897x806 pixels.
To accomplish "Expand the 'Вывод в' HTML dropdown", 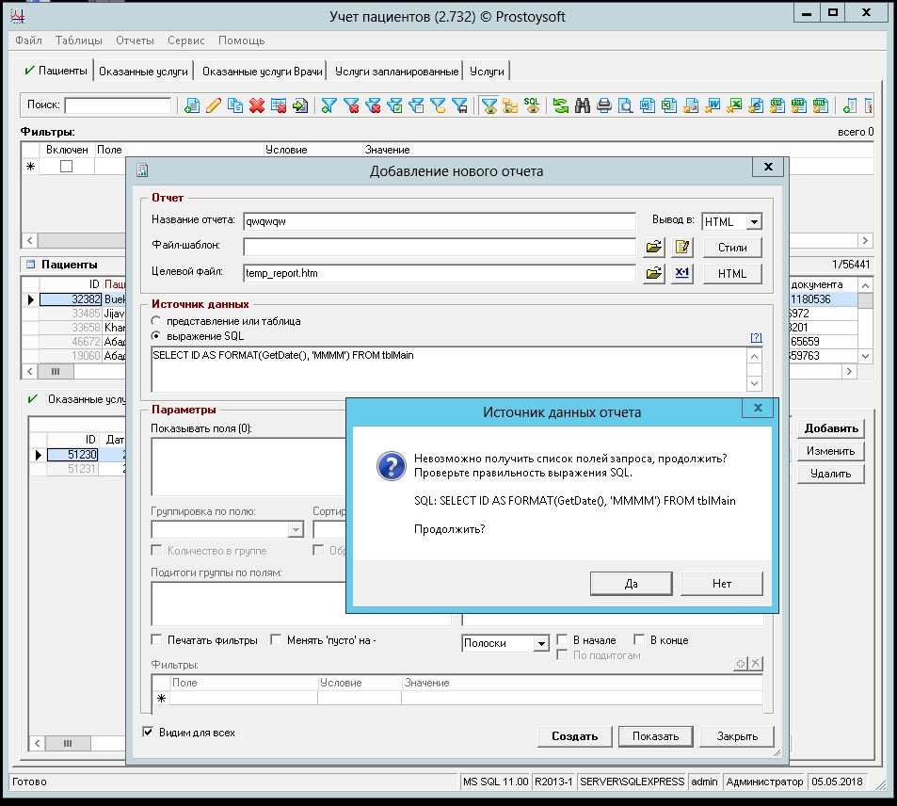I will [753, 222].
